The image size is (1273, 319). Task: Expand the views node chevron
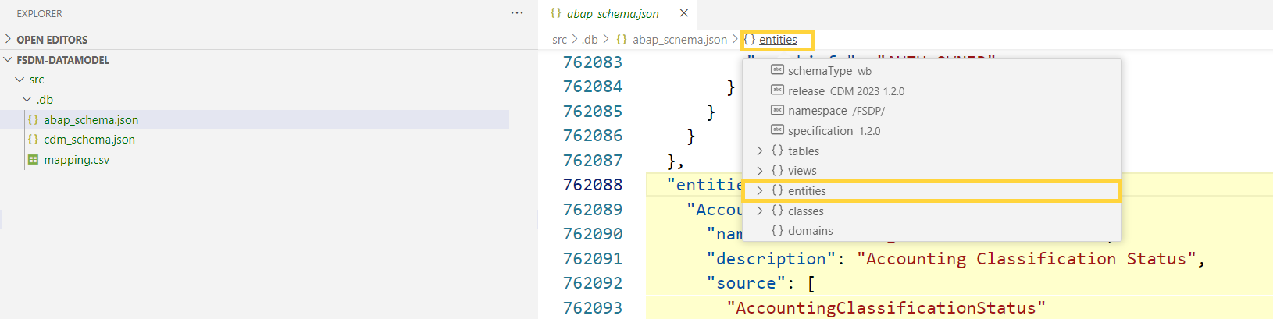(x=760, y=171)
